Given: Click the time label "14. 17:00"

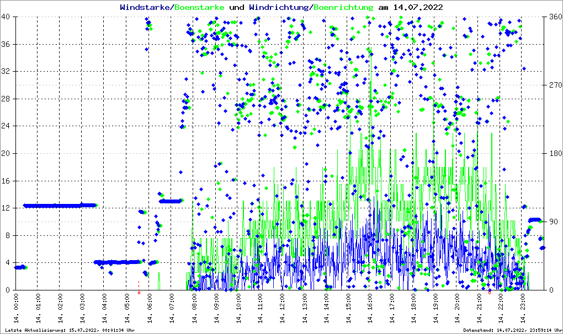Looking at the screenshot, I should point(391,308).
